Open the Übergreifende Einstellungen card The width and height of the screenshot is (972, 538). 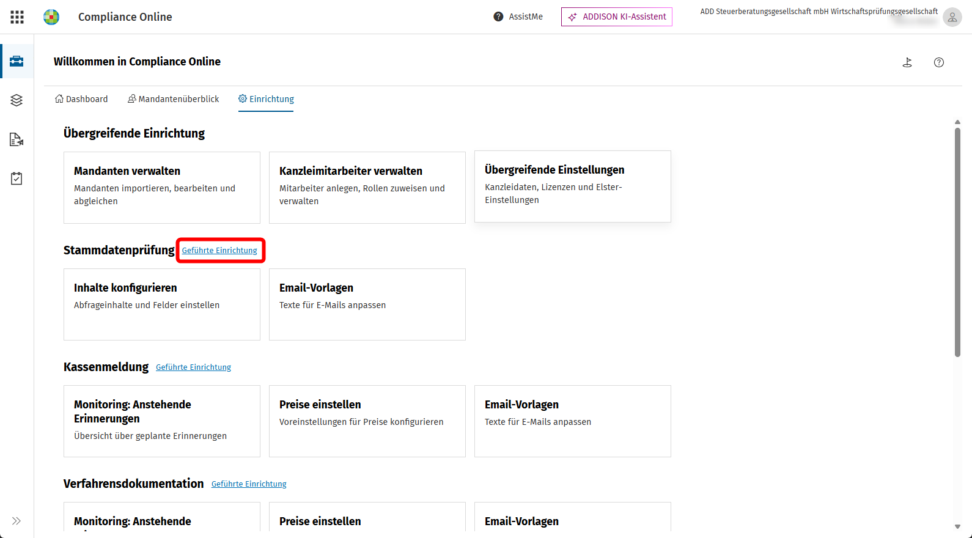point(573,186)
